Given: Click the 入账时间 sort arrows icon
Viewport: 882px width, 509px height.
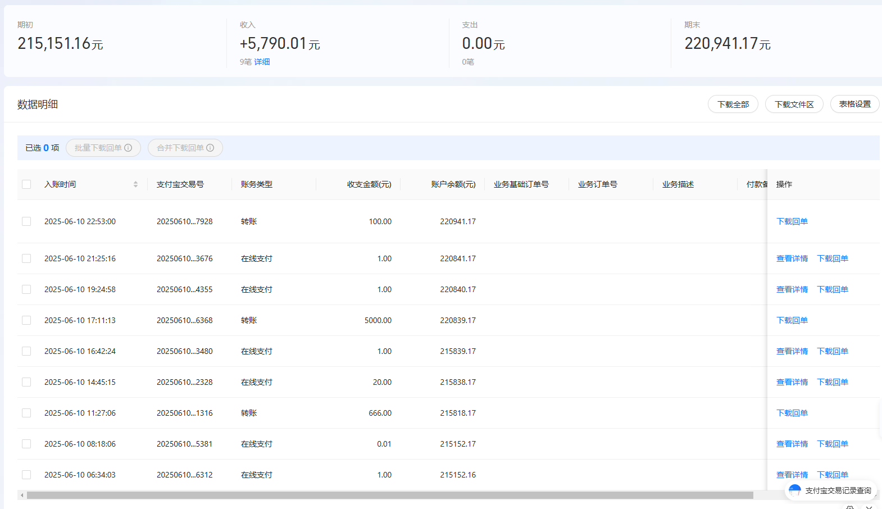Looking at the screenshot, I should 135,184.
